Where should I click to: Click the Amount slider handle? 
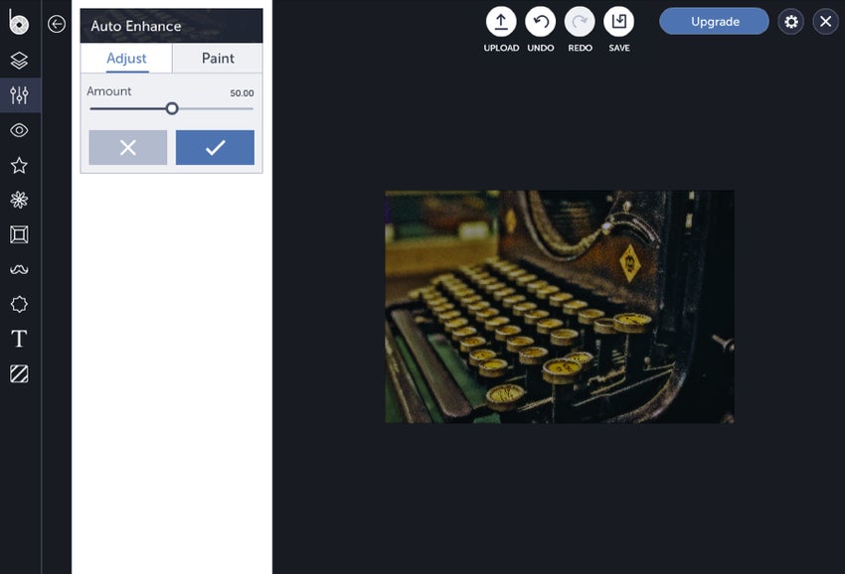point(172,109)
